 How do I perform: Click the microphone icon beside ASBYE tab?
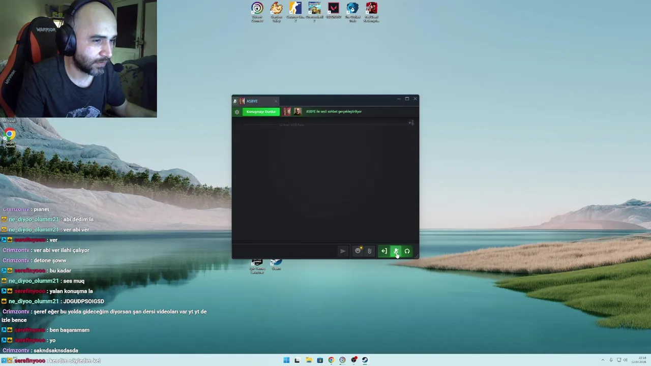click(x=235, y=101)
